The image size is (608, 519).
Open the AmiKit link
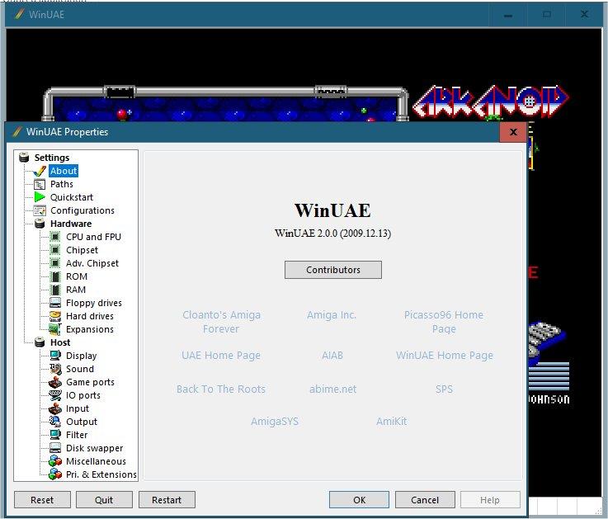tap(391, 422)
